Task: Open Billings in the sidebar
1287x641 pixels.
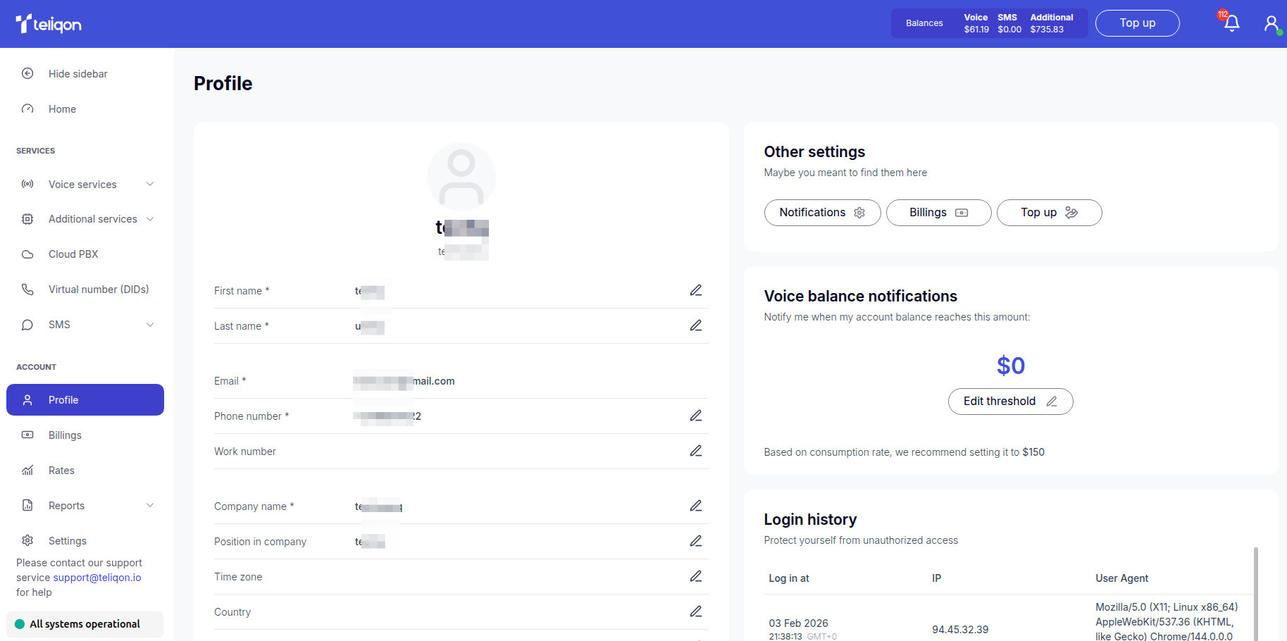Action: pos(65,435)
